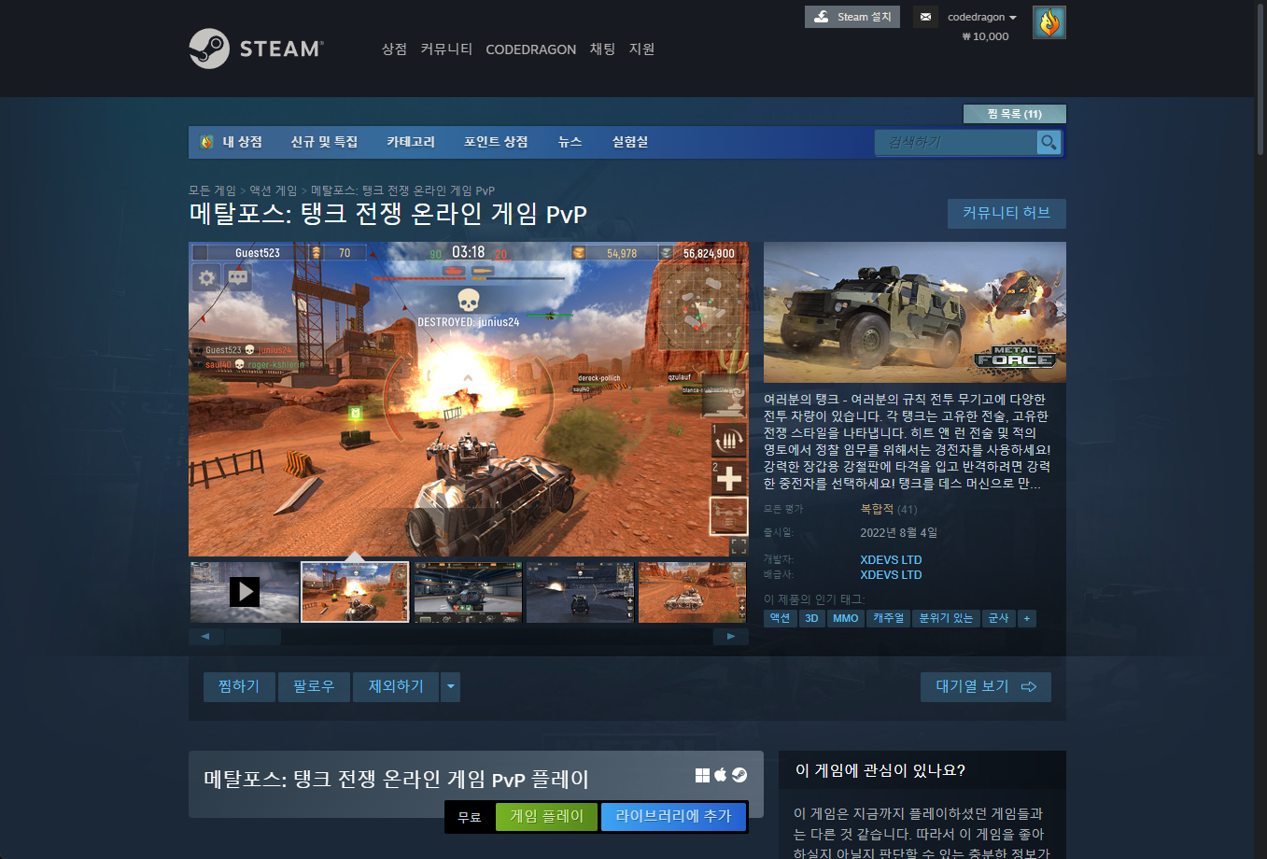Select the desert vehicle thumbnail at end

click(692, 592)
